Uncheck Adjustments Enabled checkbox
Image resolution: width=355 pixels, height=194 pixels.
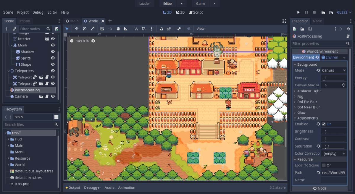tap(324, 124)
